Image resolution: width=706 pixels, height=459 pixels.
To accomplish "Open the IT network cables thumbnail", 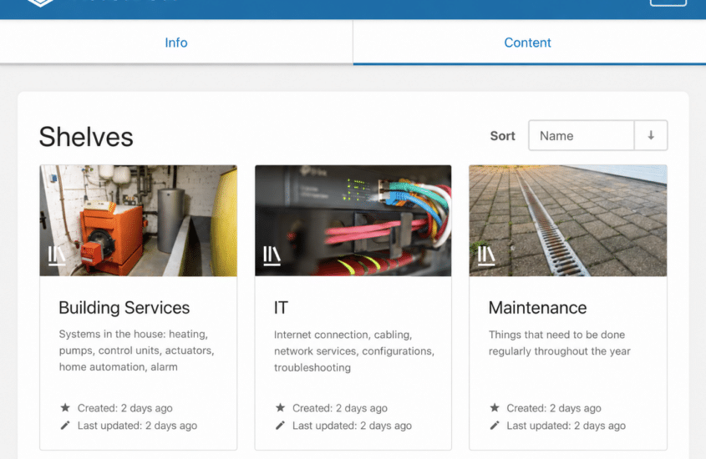I will click(x=353, y=220).
